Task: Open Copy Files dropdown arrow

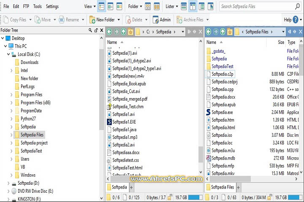Action: tap(30, 20)
